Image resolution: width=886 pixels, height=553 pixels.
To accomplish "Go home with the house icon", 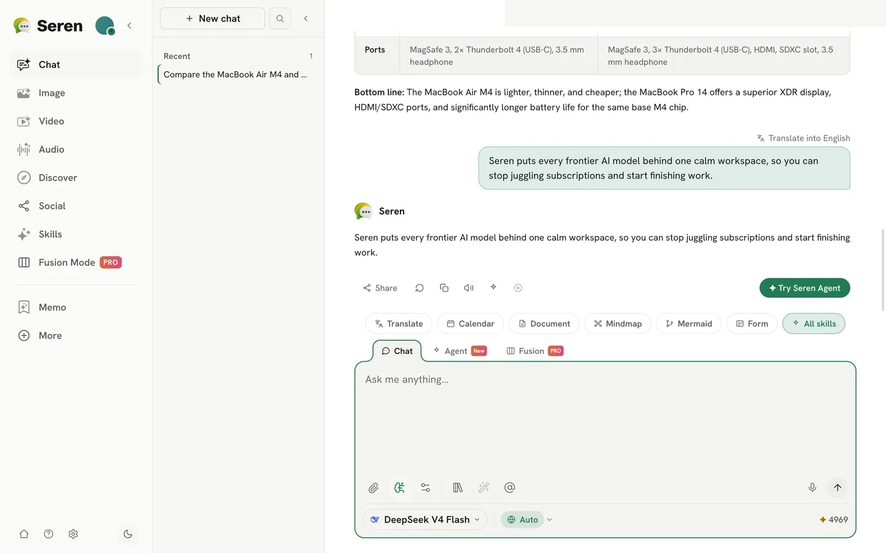I will click(x=24, y=534).
